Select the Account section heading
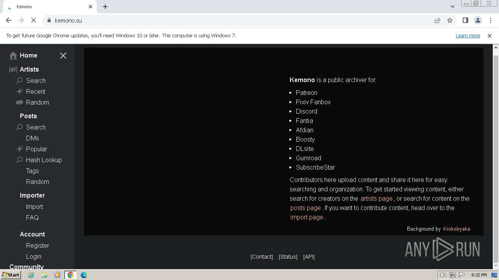The width and height of the screenshot is (499, 280). pyautogui.click(x=32, y=234)
